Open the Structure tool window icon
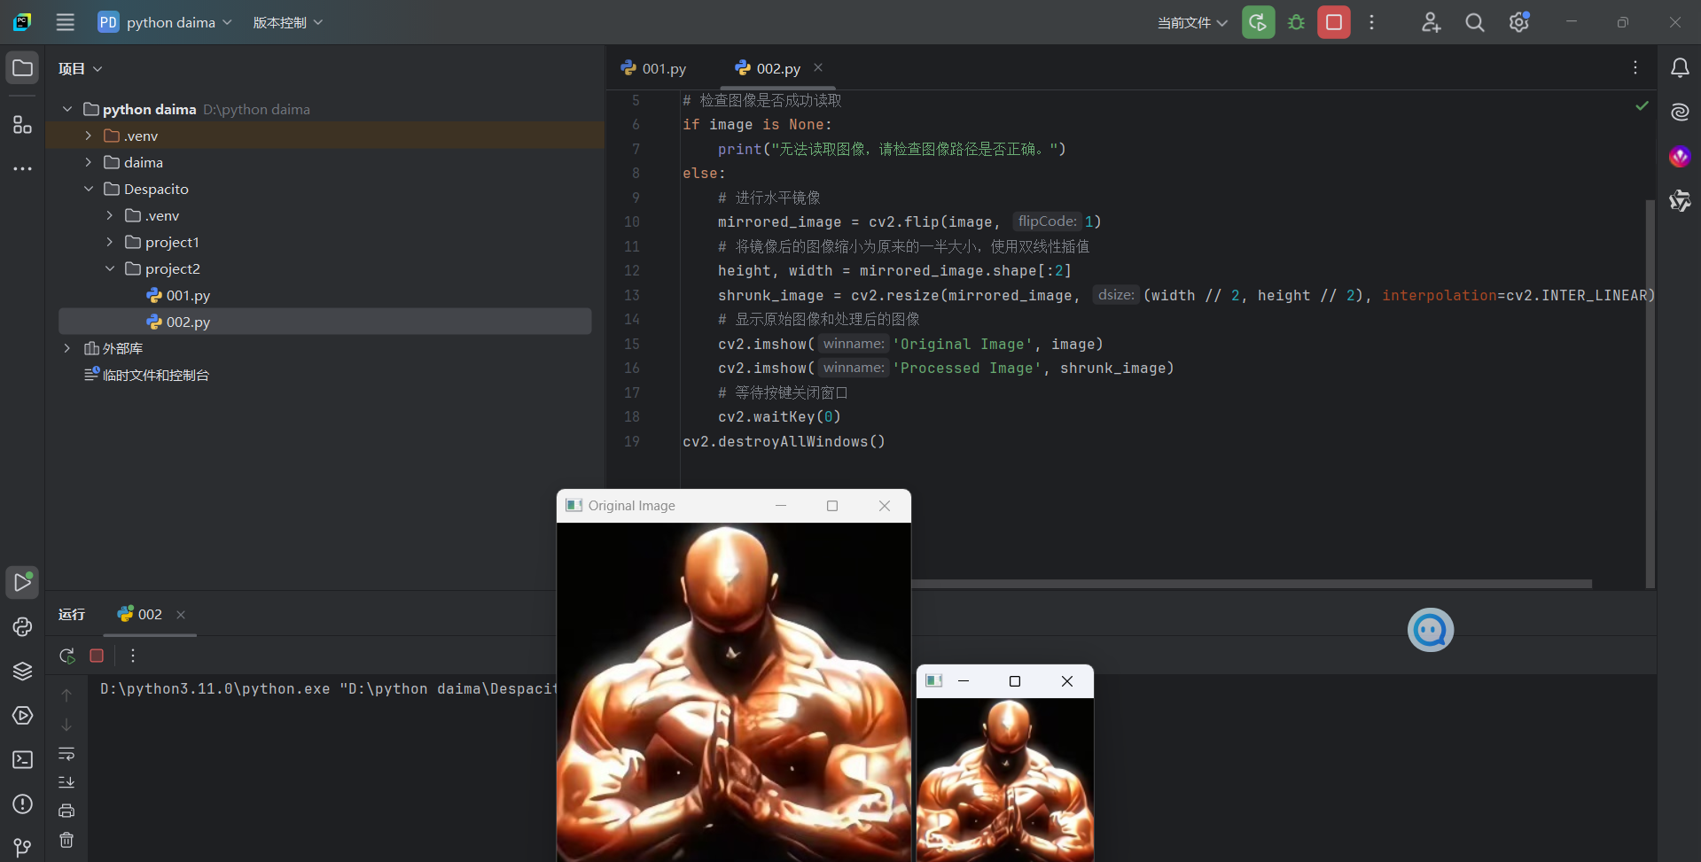The image size is (1701, 862). point(22,125)
